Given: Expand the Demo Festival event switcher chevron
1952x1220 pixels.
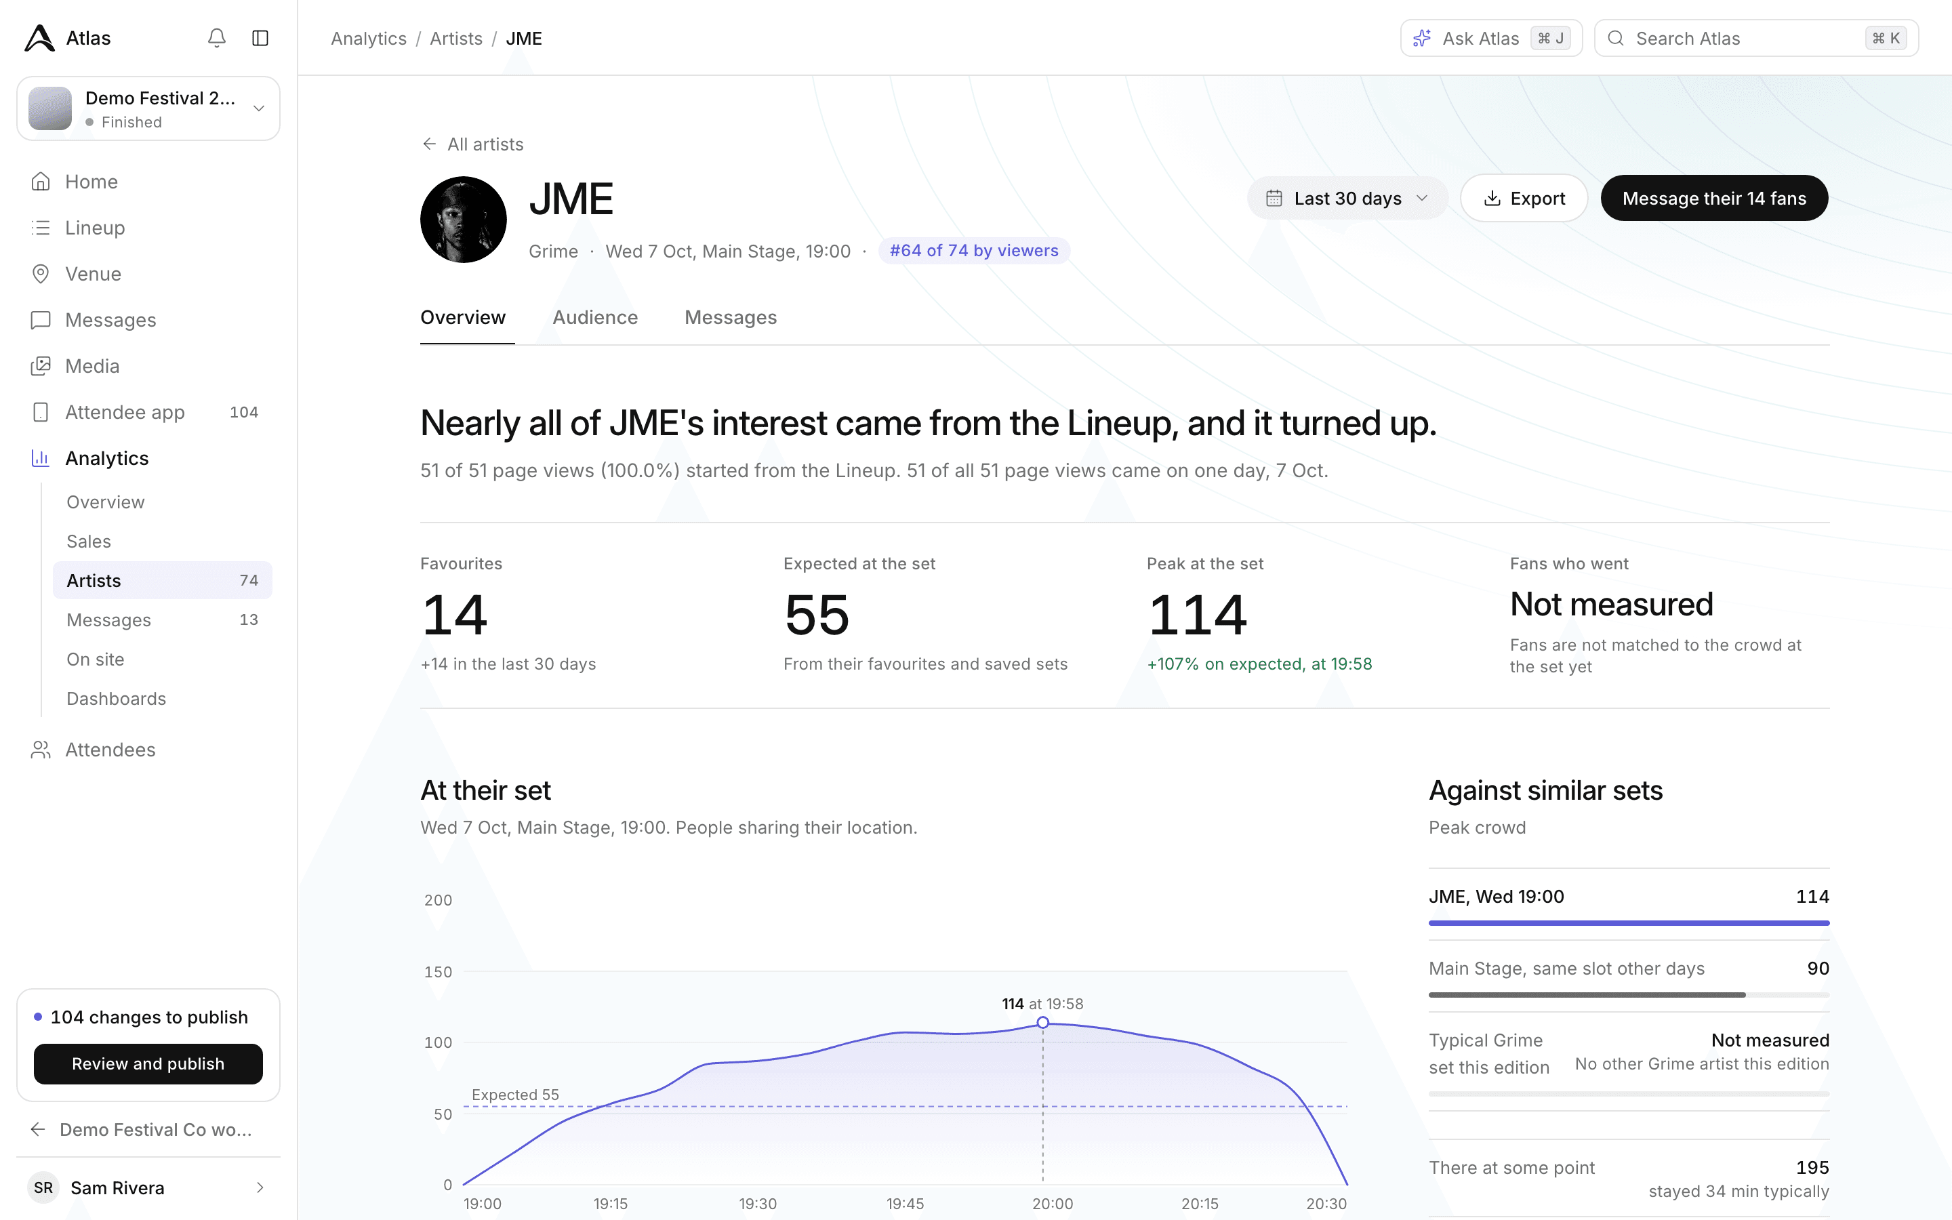Looking at the screenshot, I should [x=259, y=108].
